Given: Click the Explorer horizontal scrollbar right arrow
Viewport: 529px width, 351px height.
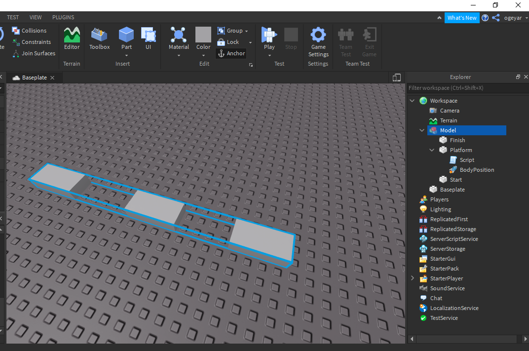Looking at the screenshot, I should (525, 339).
